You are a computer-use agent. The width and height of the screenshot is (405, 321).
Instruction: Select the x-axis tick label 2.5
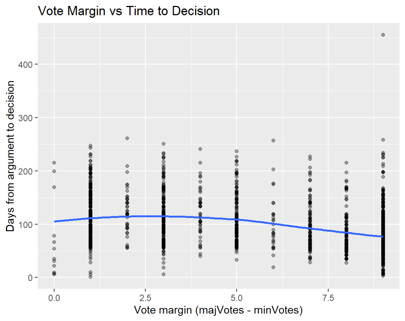pos(145,296)
